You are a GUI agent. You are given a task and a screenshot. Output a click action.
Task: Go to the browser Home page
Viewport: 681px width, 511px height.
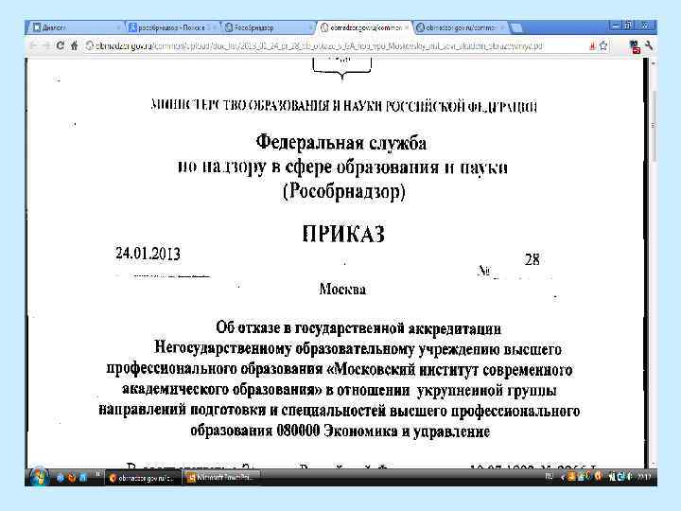tap(75, 45)
